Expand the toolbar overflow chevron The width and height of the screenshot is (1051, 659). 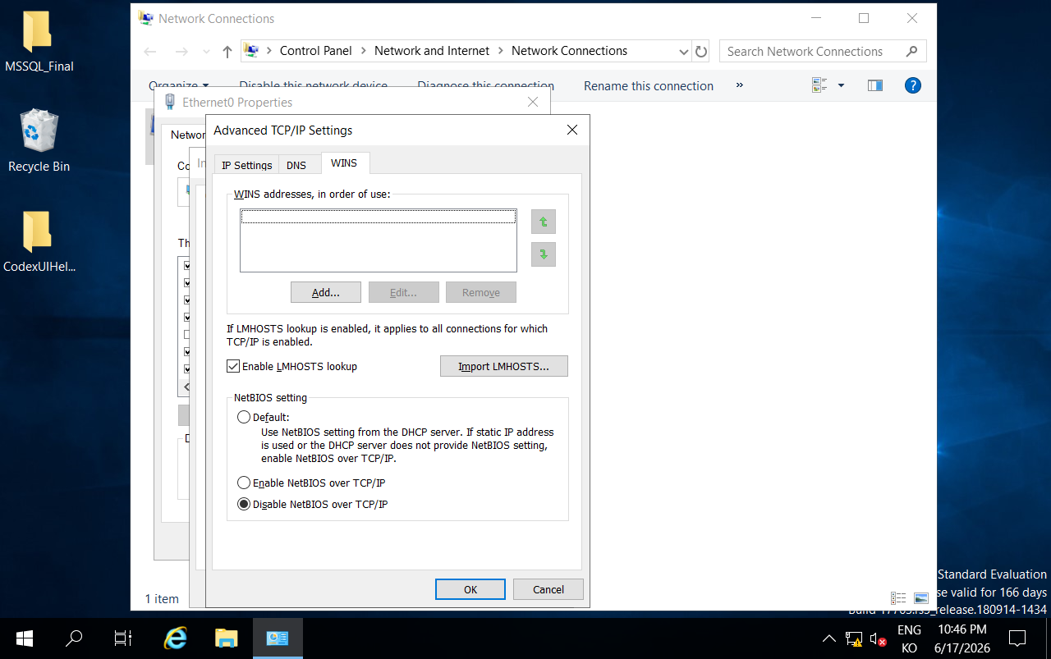(x=740, y=85)
